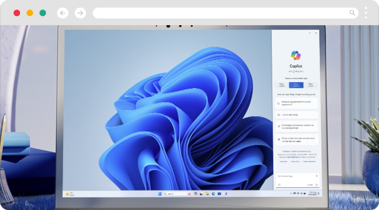Click the browser back arrow button

(62, 13)
